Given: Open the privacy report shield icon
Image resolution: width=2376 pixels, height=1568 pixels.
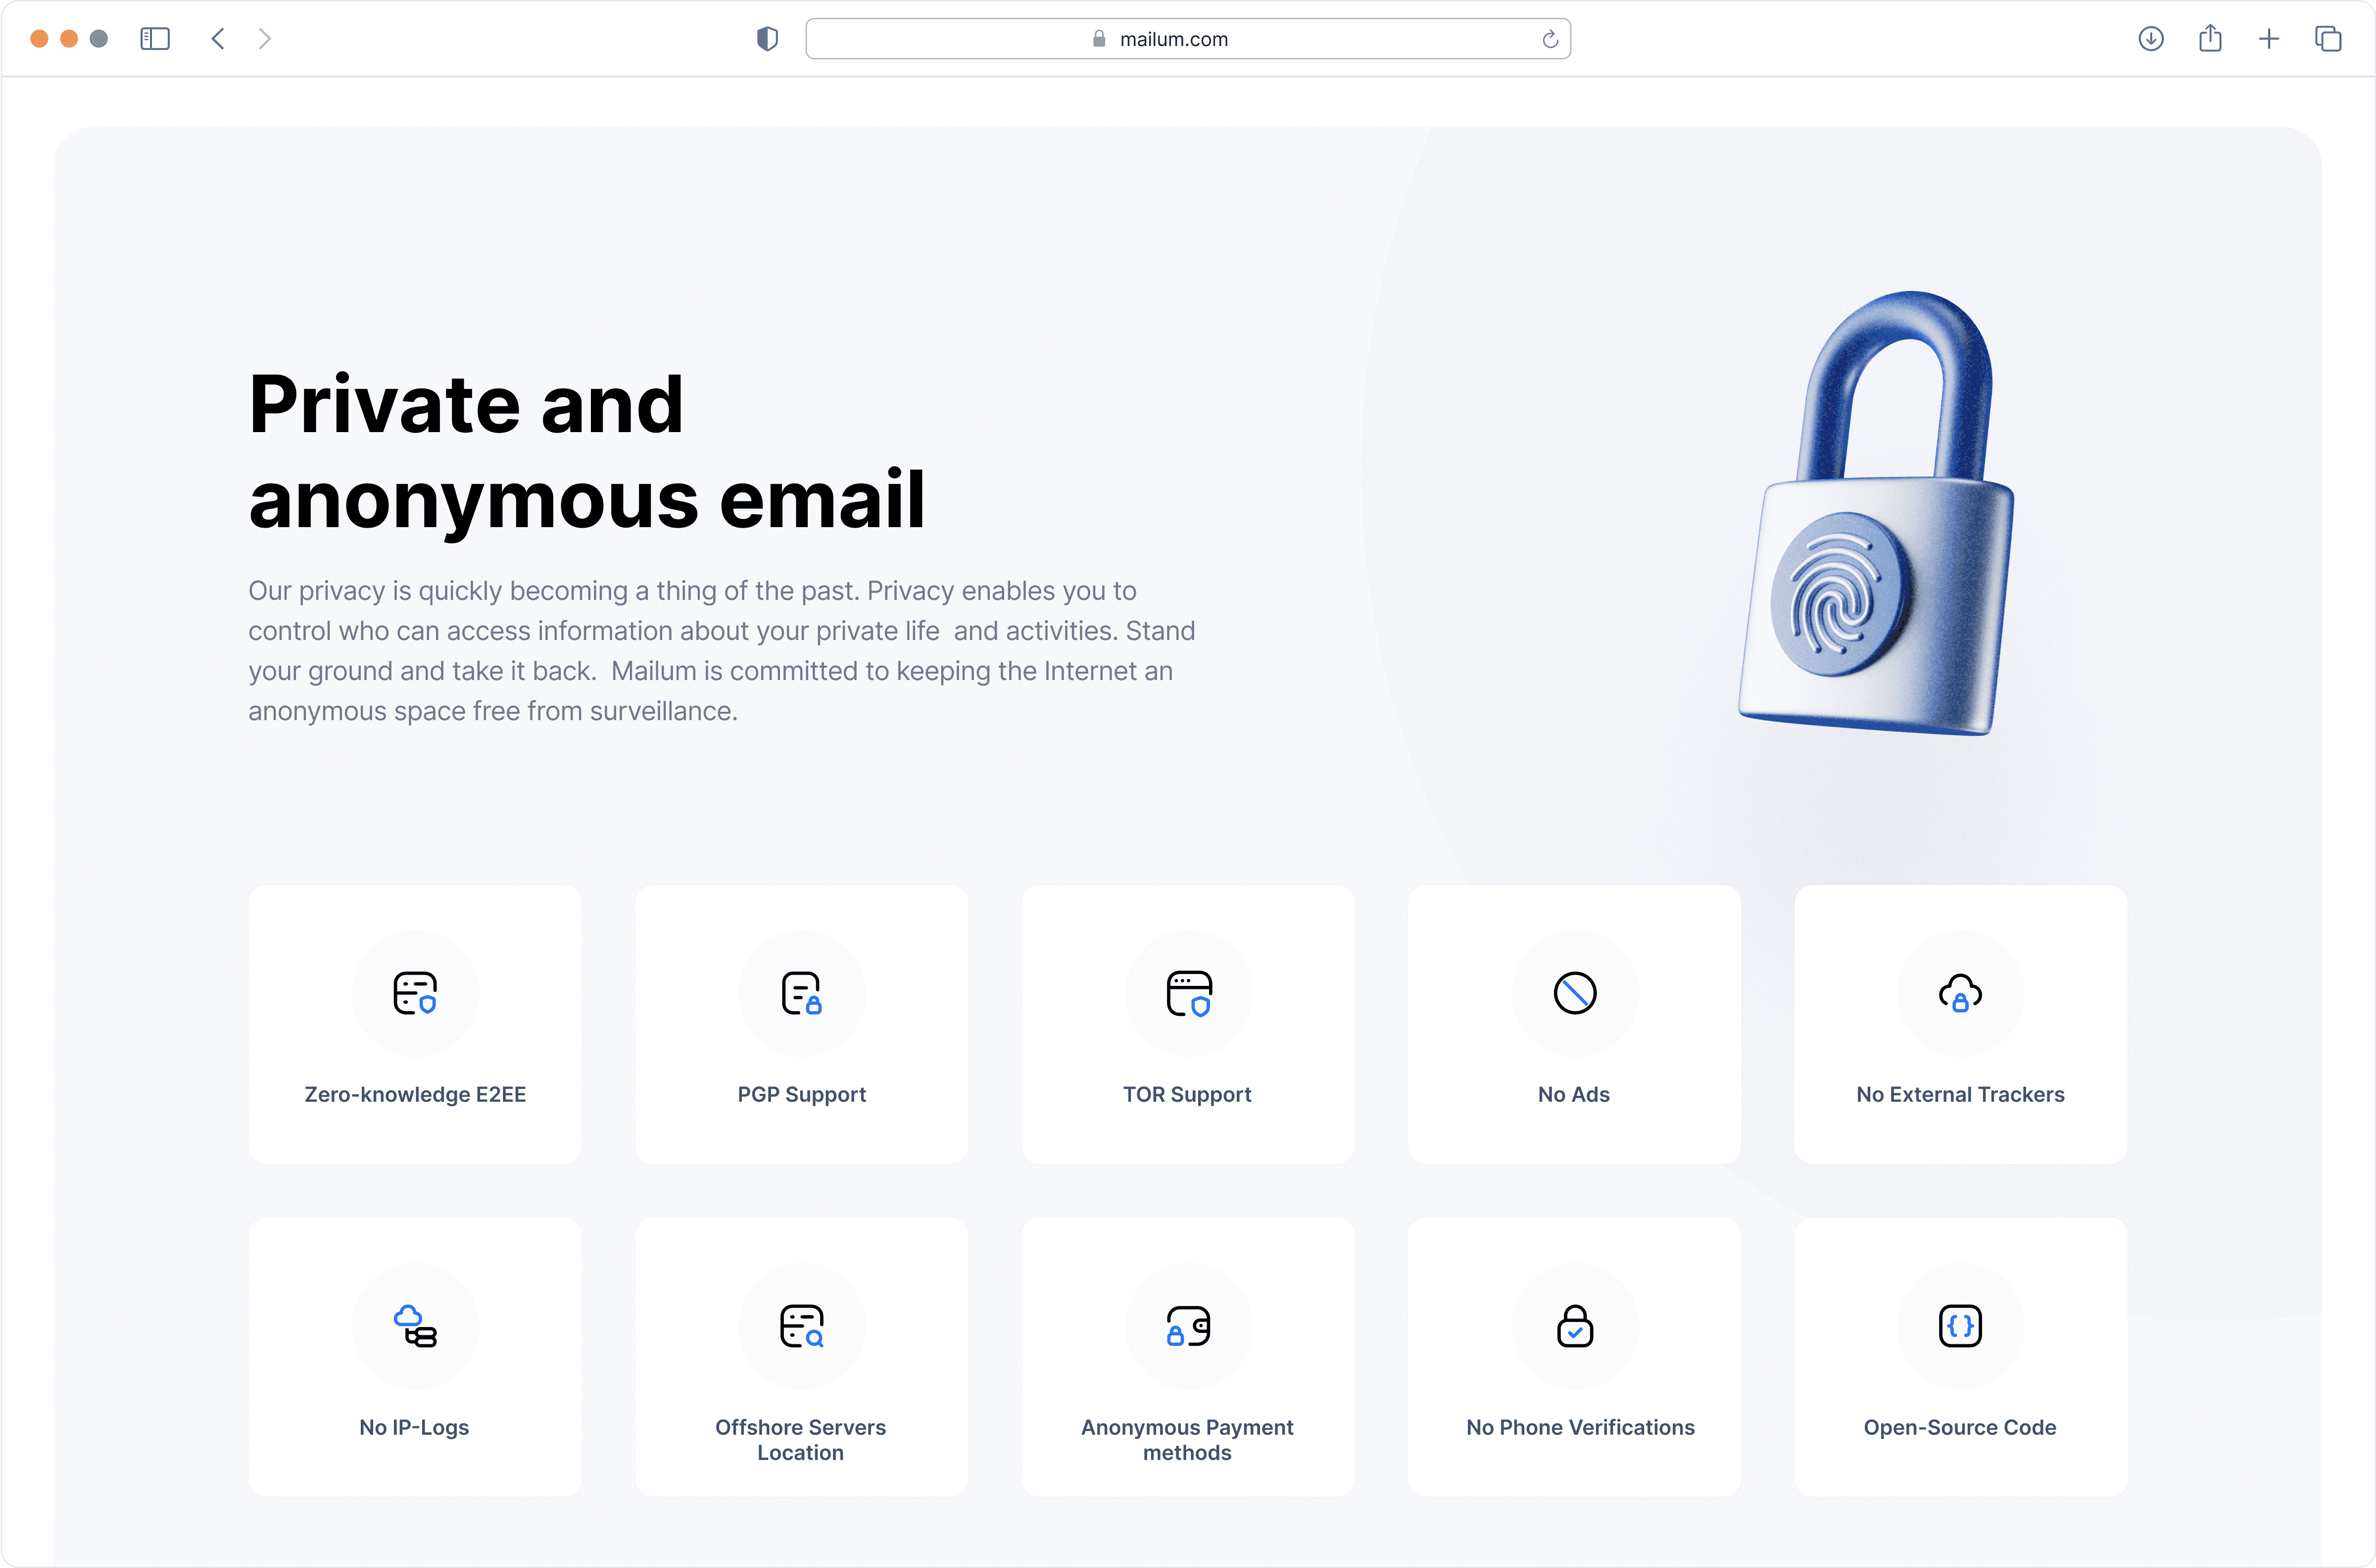Looking at the screenshot, I should click(767, 39).
